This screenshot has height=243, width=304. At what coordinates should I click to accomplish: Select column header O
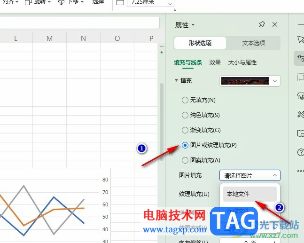(117, 38)
